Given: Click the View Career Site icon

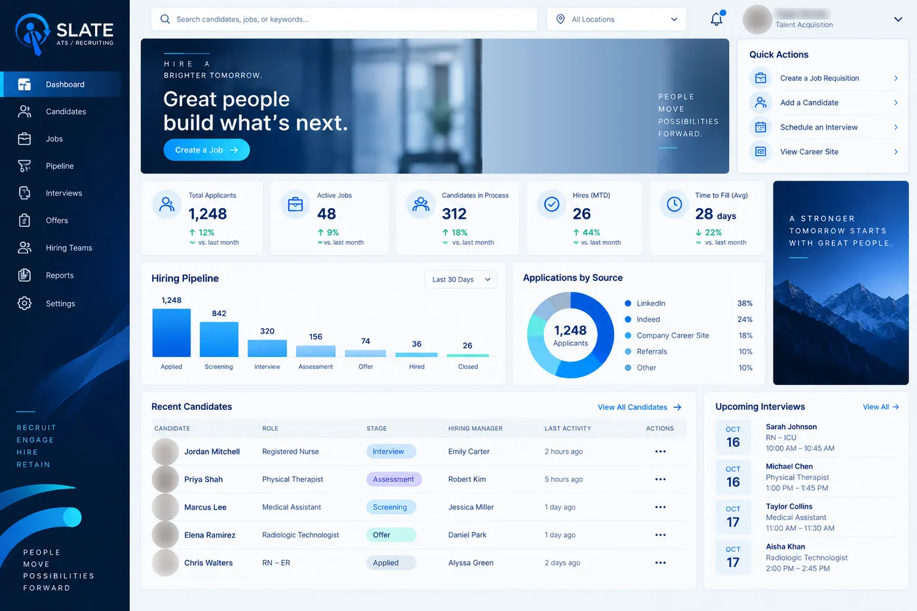Looking at the screenshot, I should 760,152.
